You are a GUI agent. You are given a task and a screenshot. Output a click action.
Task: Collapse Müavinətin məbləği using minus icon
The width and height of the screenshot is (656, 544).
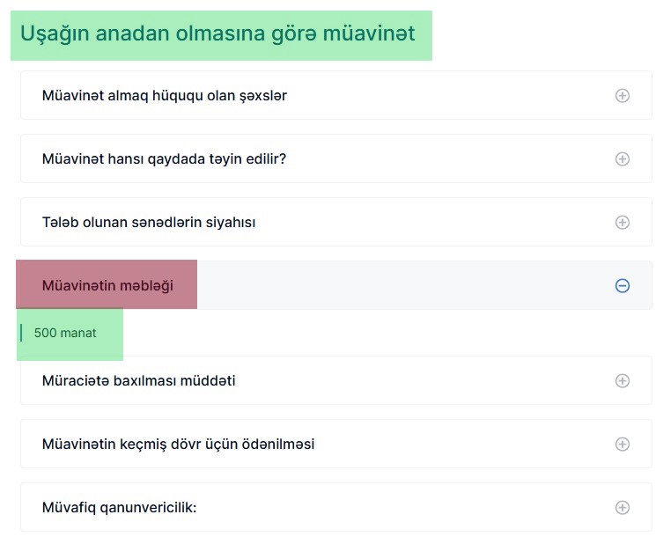coord(623,285)
